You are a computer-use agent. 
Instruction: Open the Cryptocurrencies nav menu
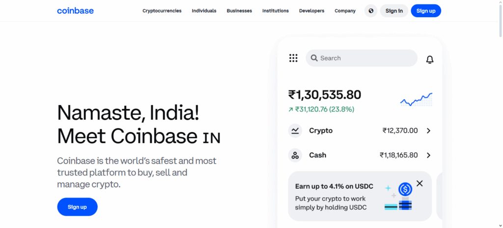pyautogui.click(x=162, y=11)
